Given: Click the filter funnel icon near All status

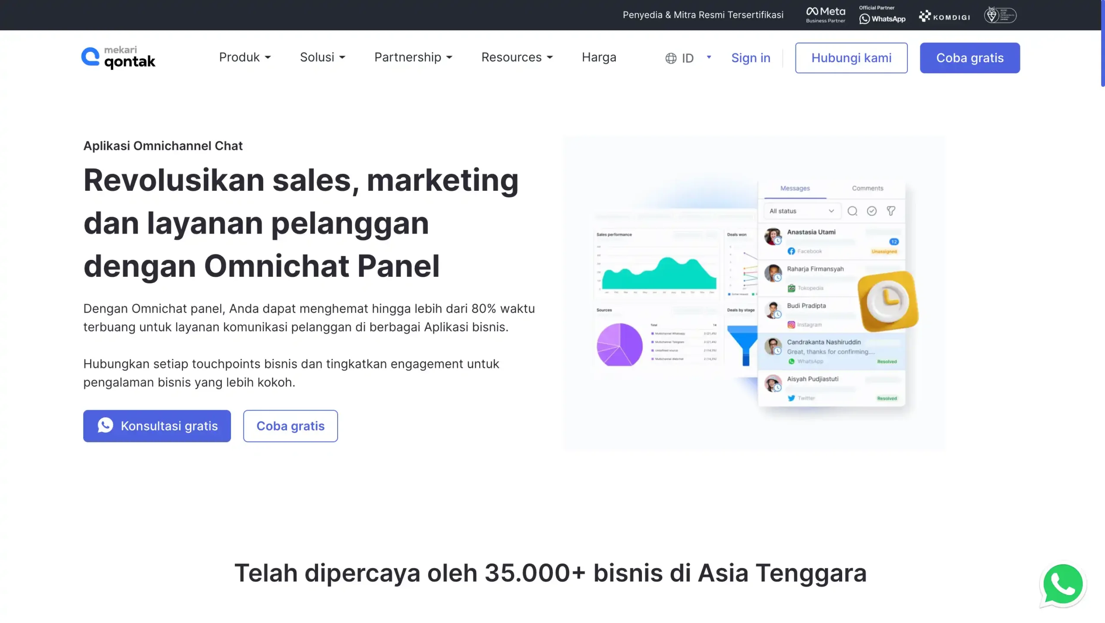Looking at the screenshot, I should pyautogui.click(x=891, y=211).
